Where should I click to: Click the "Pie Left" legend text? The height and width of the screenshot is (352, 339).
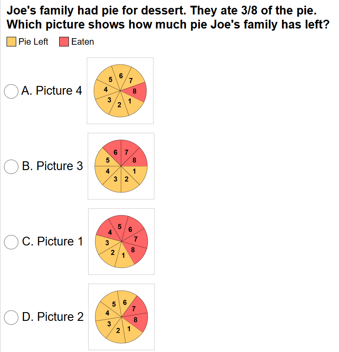click(33, 42)
